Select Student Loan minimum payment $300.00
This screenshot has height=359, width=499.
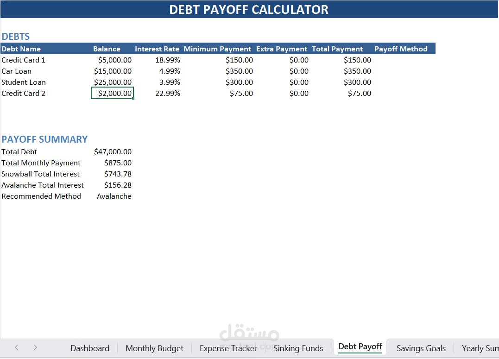[240, 82]
